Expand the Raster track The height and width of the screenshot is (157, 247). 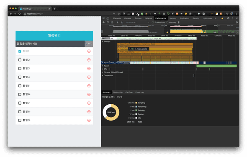(x=103, y=66)
